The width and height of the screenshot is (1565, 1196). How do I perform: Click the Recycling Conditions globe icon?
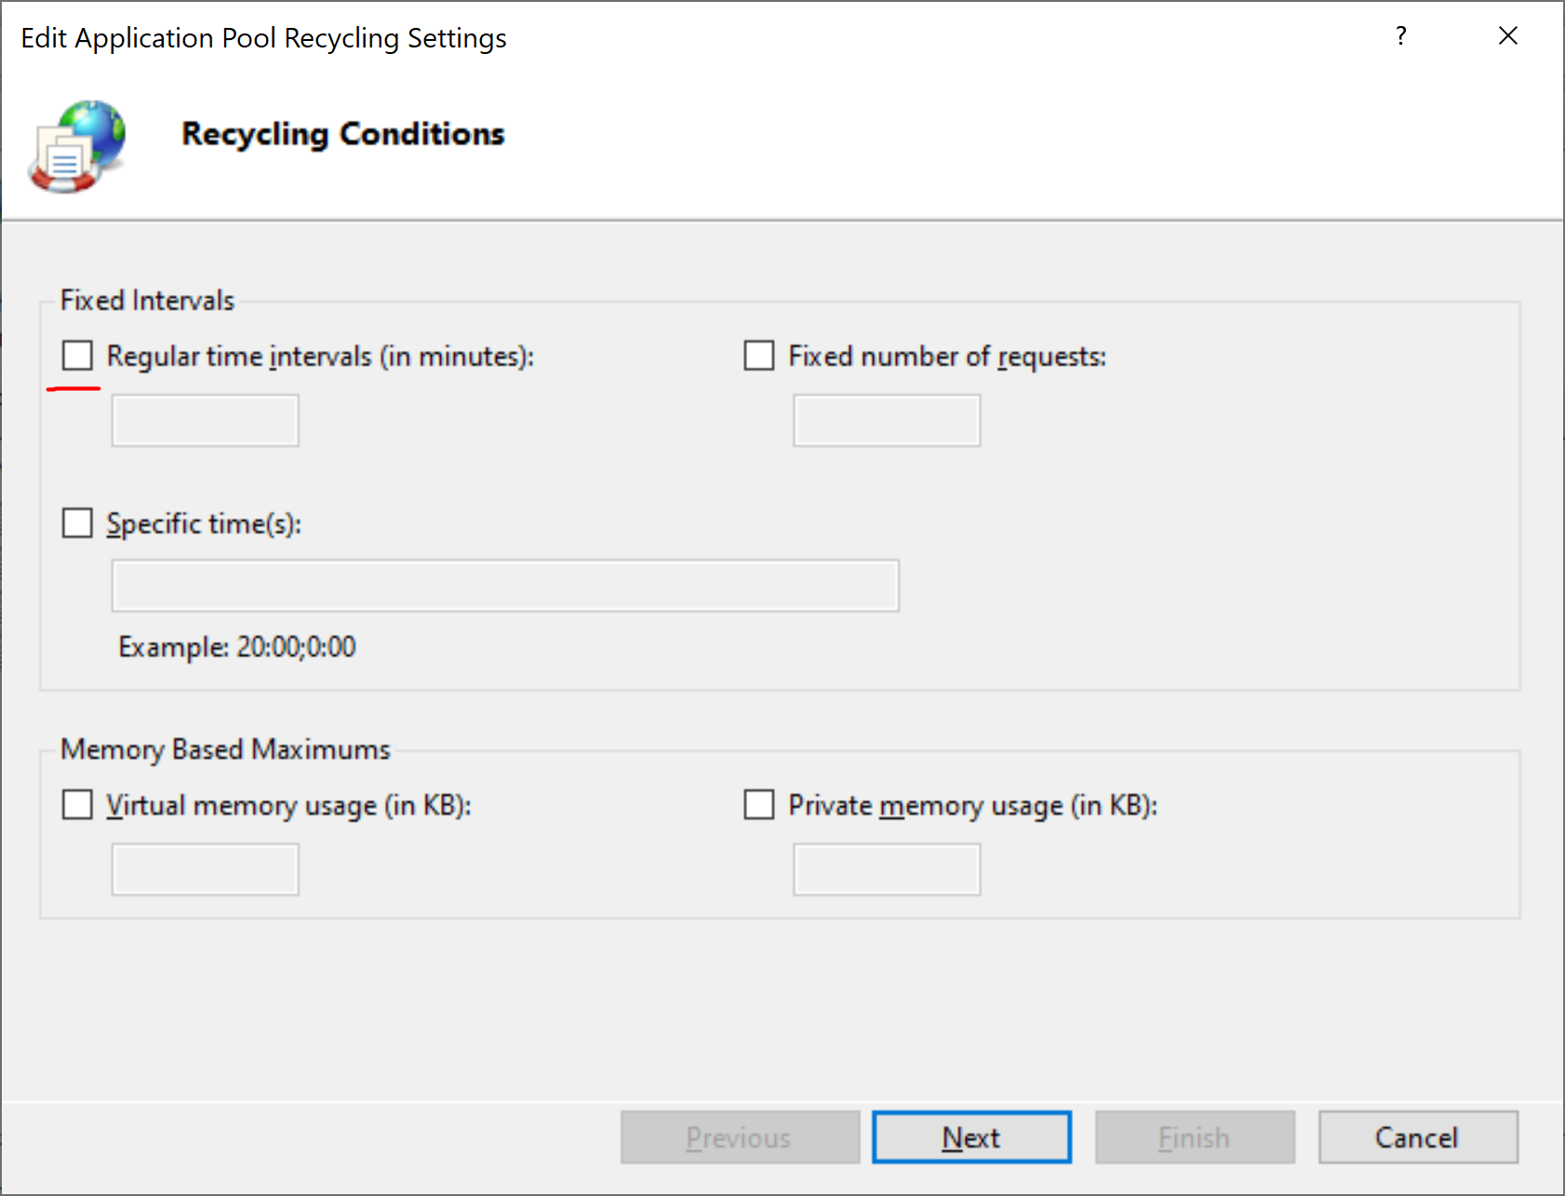[x=78, y=146]
